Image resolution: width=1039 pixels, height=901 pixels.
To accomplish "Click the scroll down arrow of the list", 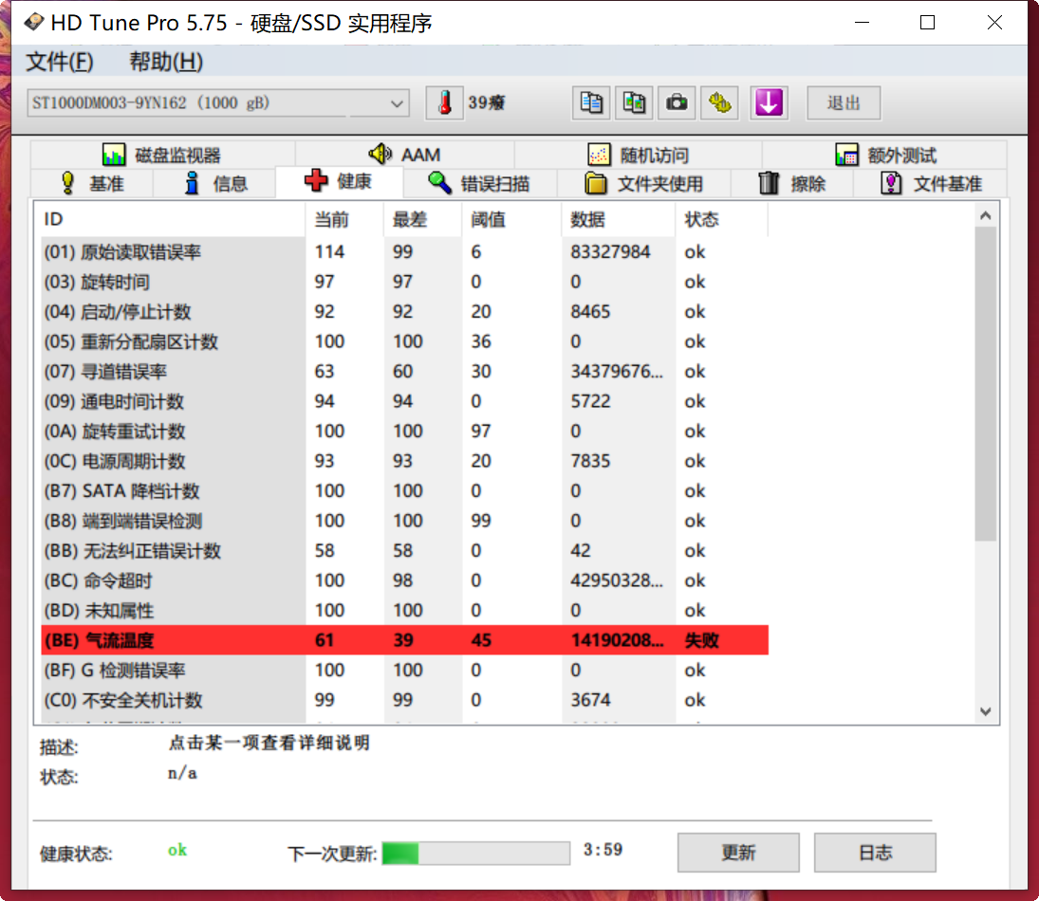I will tap(985, 711).
